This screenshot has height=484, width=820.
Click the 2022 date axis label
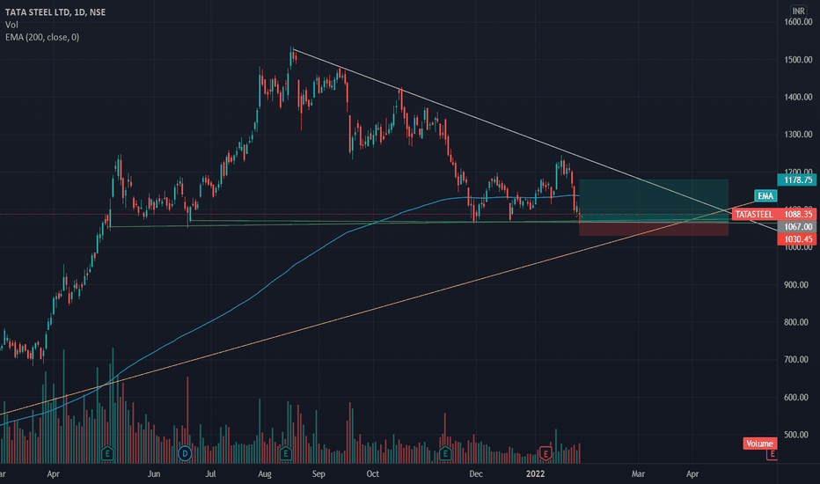click(535, 474)
